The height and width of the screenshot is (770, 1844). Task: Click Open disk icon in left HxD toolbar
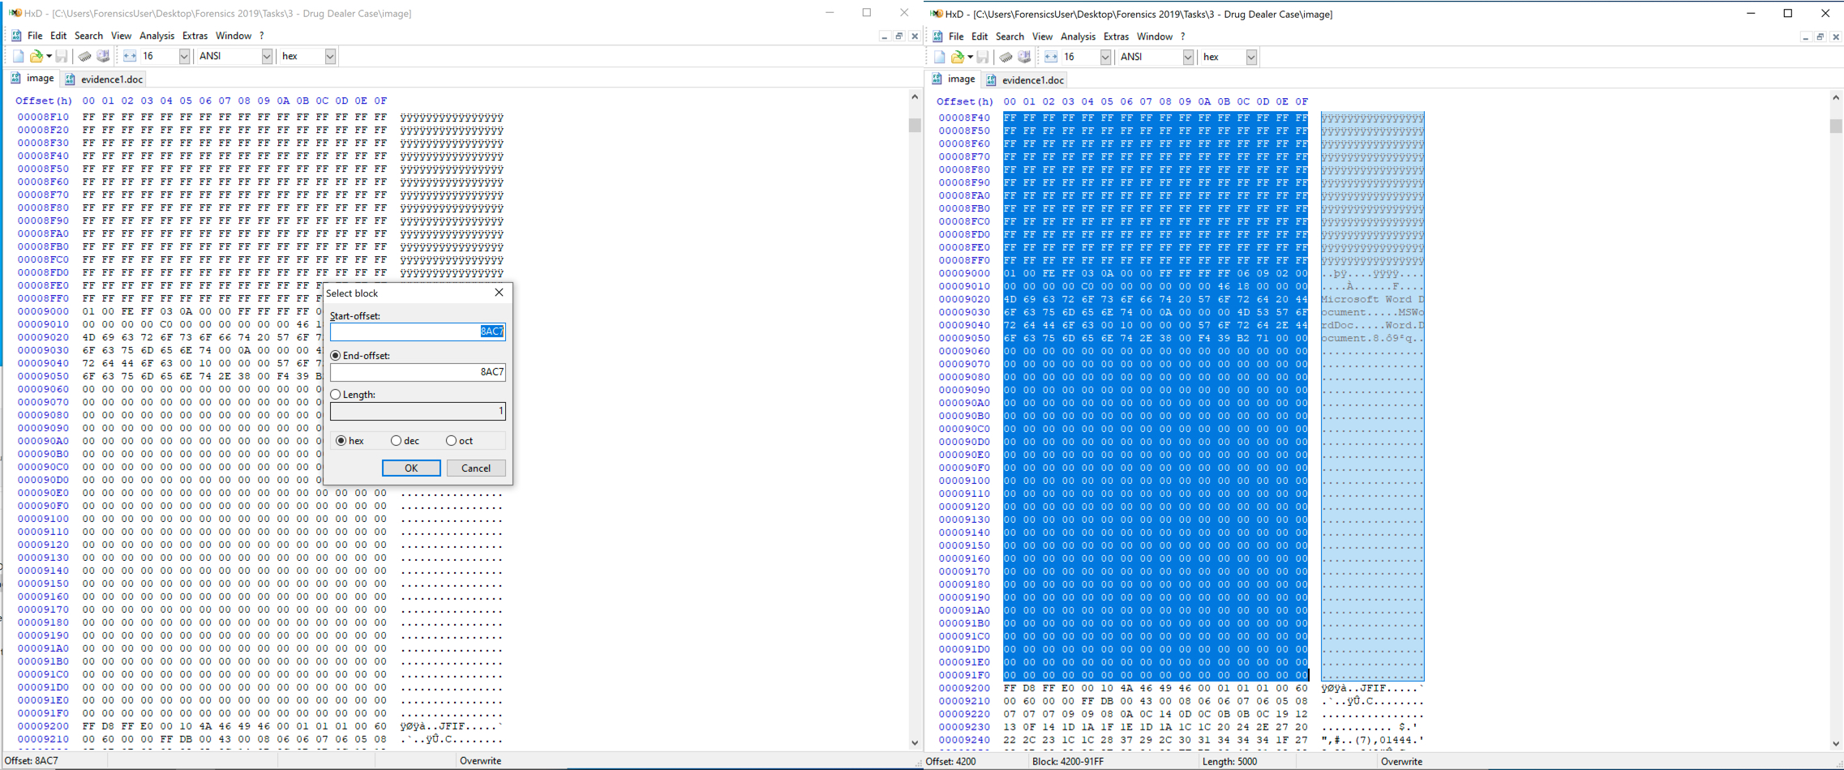point(103,56)
